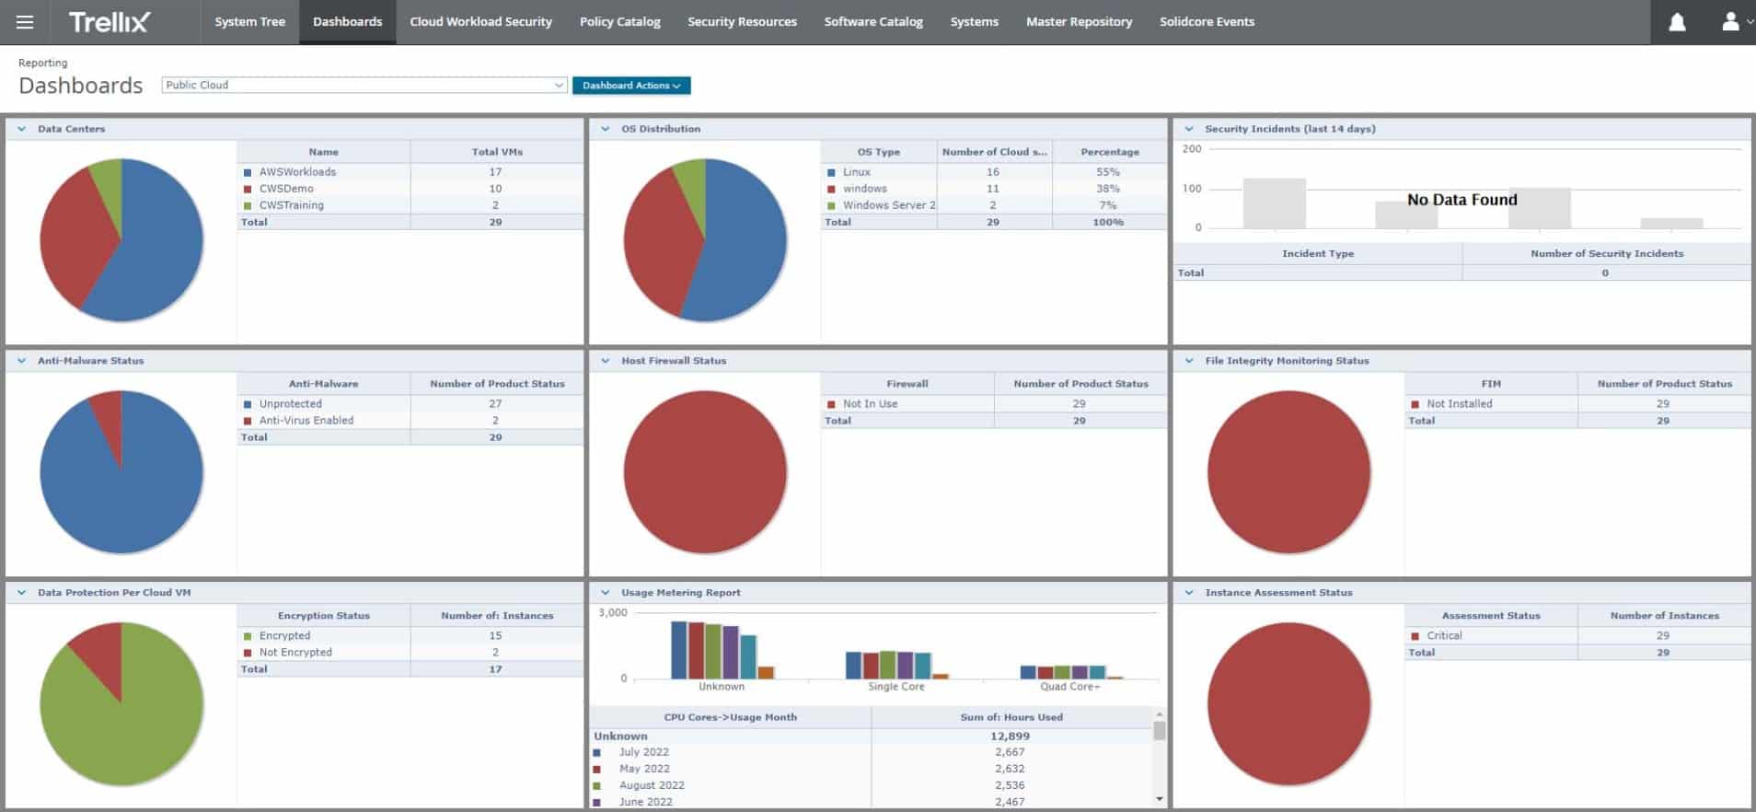Click the AWSWorkloads blue legend swatch
Screen dimensions: 1756x812
pos(248,172)
